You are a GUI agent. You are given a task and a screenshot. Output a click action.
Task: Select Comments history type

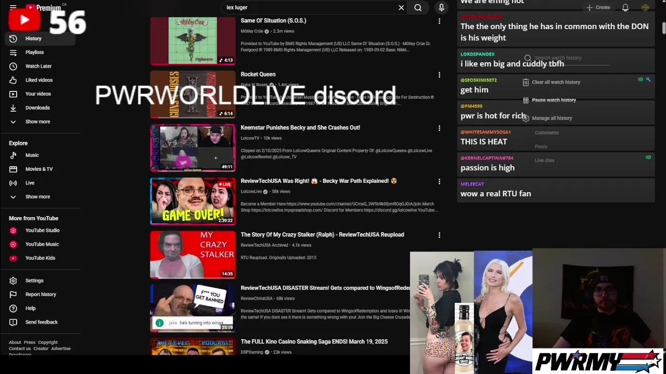[547, 133]
